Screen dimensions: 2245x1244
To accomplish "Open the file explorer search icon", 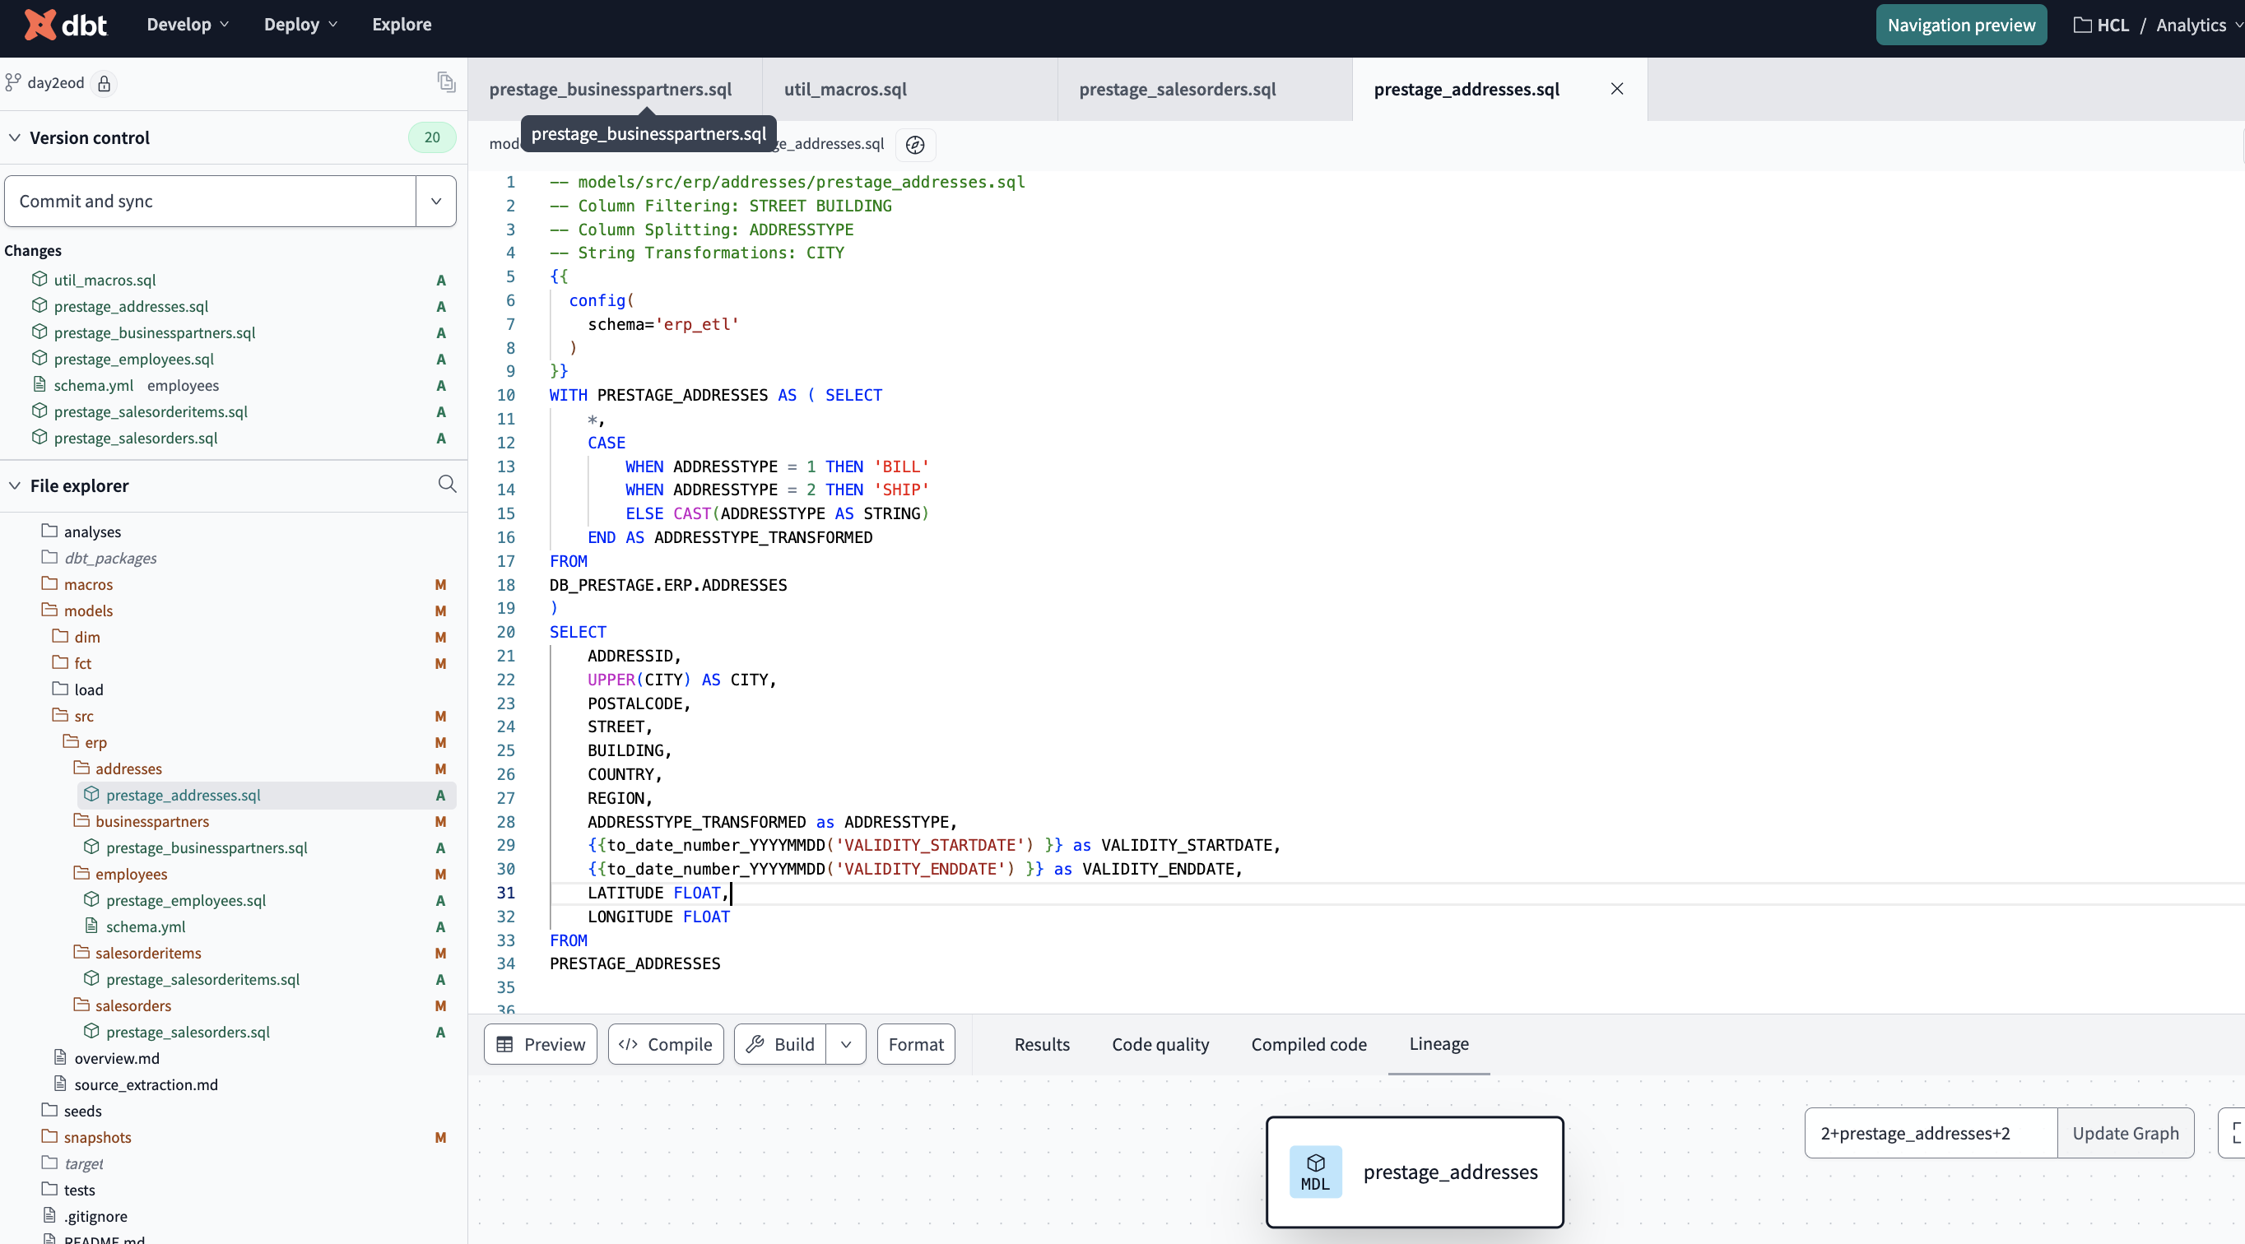I will tap(447, 485).
